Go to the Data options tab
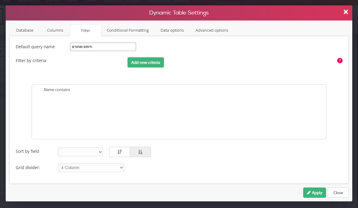The image size is (358, 208). click(x=172, y=30)
